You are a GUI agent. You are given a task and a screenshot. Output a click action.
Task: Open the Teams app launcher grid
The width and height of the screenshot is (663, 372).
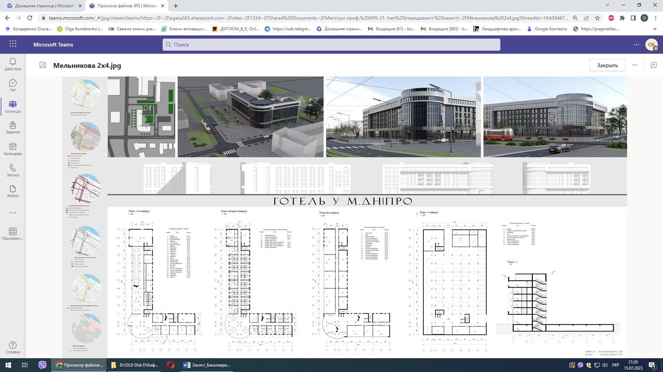13,44
